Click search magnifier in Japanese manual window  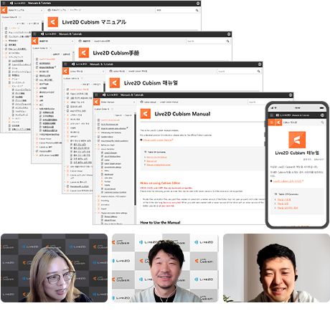pos(197,10)
